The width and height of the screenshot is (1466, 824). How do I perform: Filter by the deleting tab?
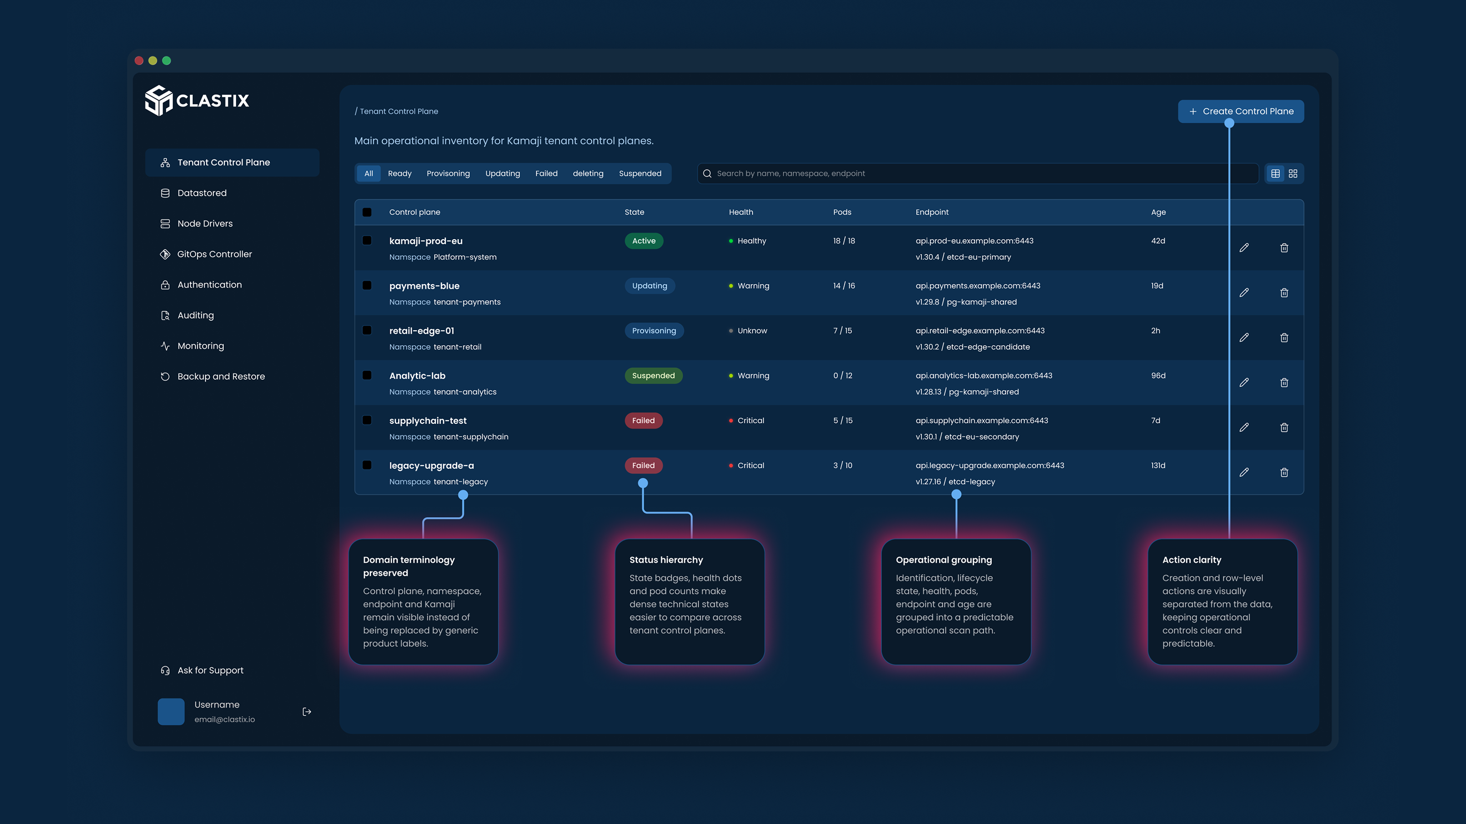[588, 174]
